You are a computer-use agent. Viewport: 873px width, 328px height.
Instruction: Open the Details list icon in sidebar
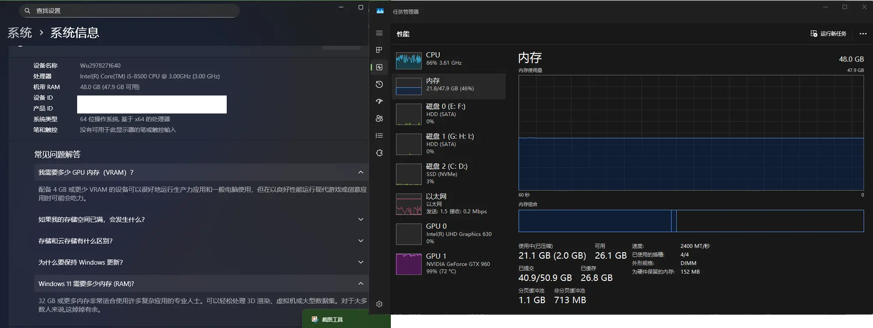(379, 136)
